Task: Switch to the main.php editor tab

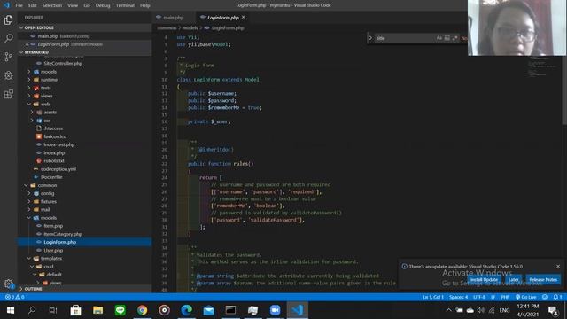Action: 174,18
